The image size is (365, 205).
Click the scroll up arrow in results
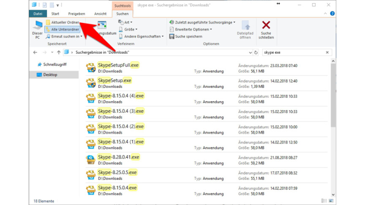[333, 61]
